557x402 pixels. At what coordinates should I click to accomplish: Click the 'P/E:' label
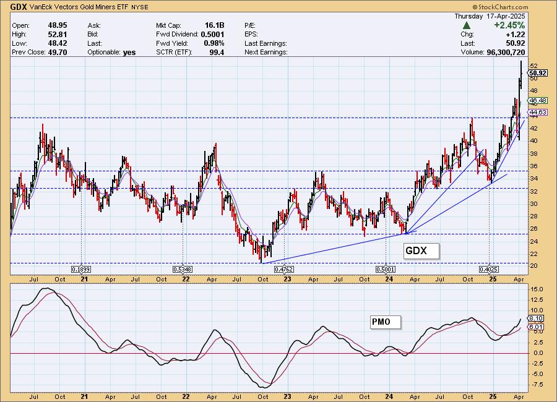pos(250,25)
